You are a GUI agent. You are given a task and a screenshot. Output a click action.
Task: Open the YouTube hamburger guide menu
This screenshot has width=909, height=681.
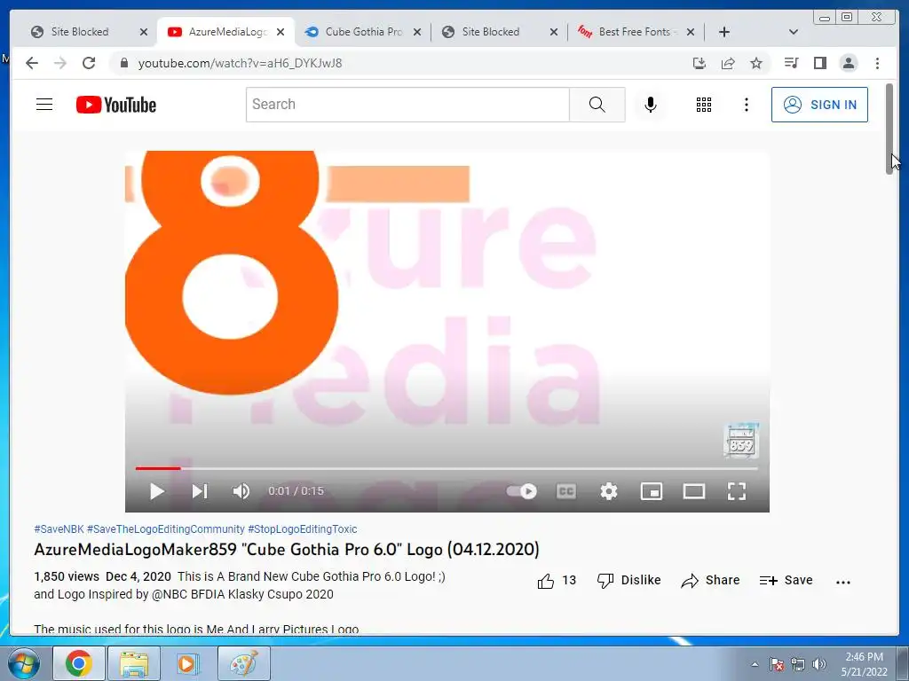(44, 105)
